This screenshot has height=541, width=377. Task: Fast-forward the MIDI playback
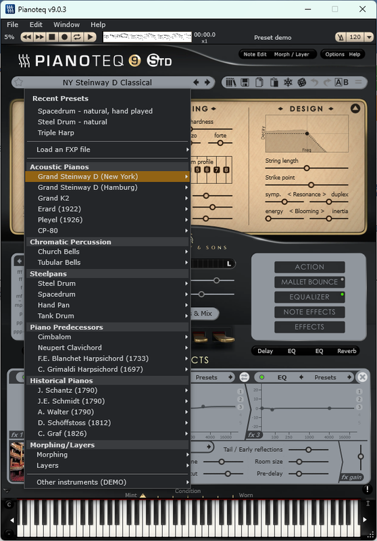[x=40, y=37]
